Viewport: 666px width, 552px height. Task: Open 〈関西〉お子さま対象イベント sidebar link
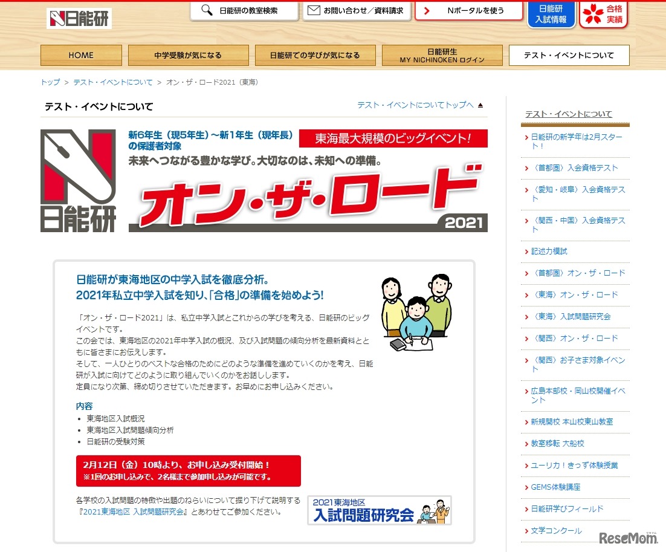pyautogui.click(x=578, y=365)
